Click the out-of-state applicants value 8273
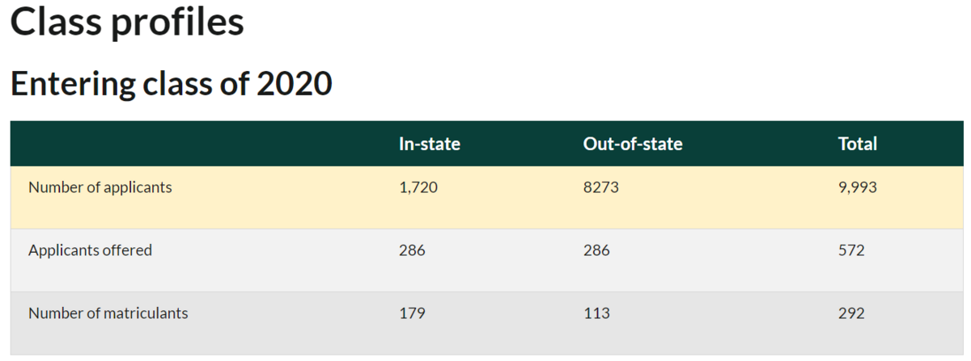 tap(600, 187)
